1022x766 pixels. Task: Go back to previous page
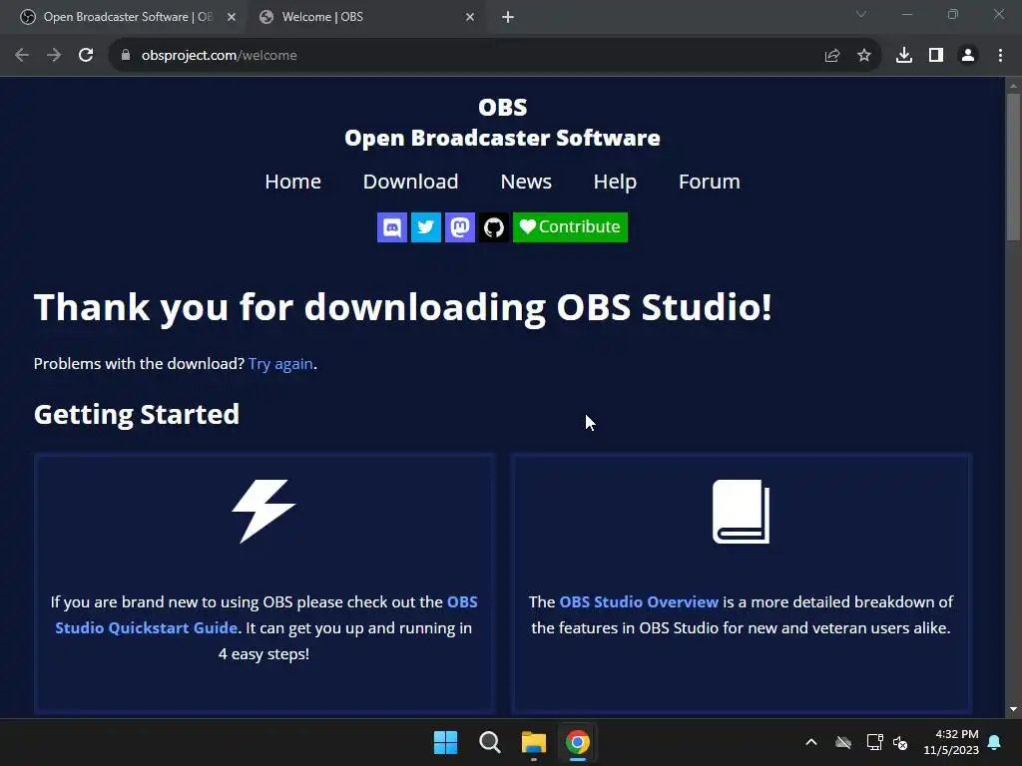coord(22,56)
